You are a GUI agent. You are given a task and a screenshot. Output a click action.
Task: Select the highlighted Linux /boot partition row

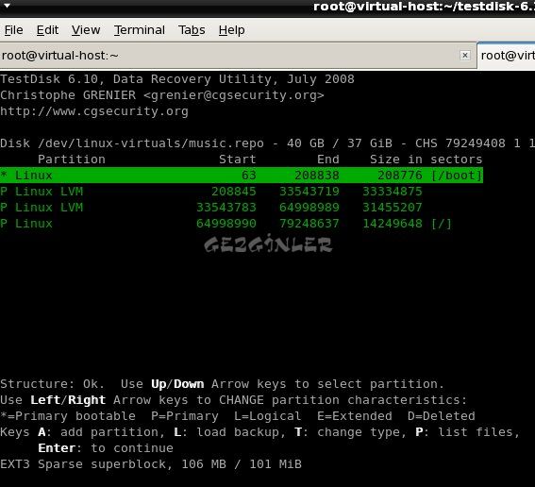[x=242, y=175]
